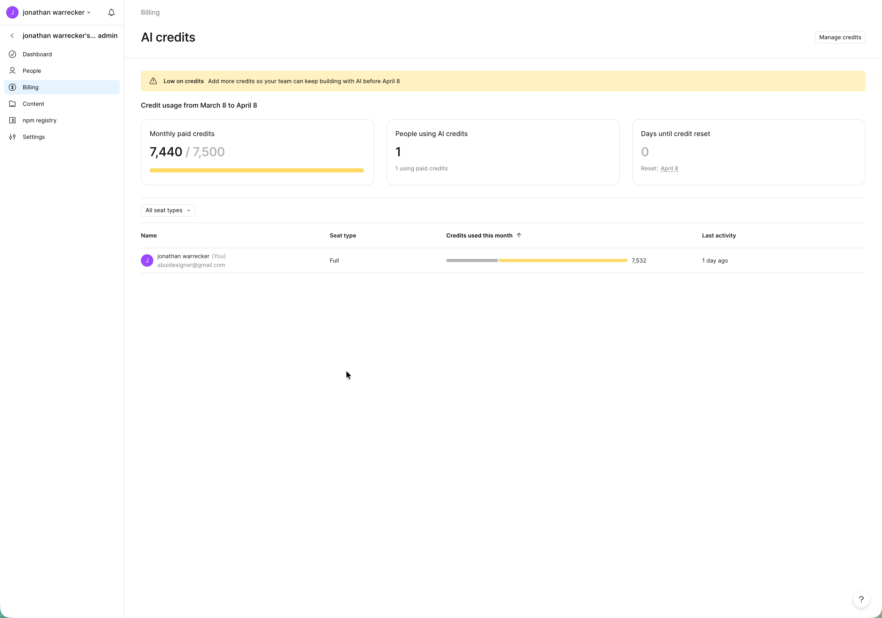Click the April 8 reset date link
Screen dimensions: 882x618
(669, 168)
